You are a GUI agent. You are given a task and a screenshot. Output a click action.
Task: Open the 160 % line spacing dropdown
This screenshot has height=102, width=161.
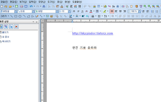tap(140, 11)
